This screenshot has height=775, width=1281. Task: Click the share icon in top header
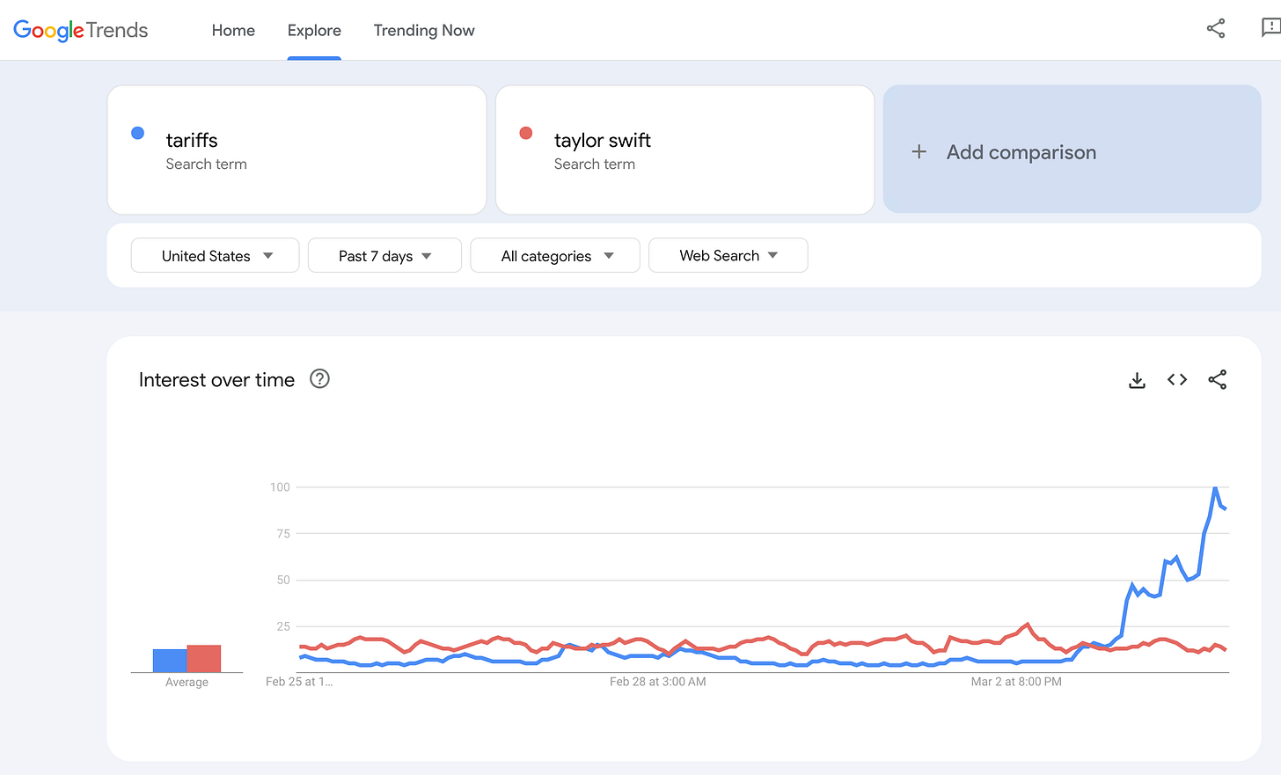tap(1216, 29)
